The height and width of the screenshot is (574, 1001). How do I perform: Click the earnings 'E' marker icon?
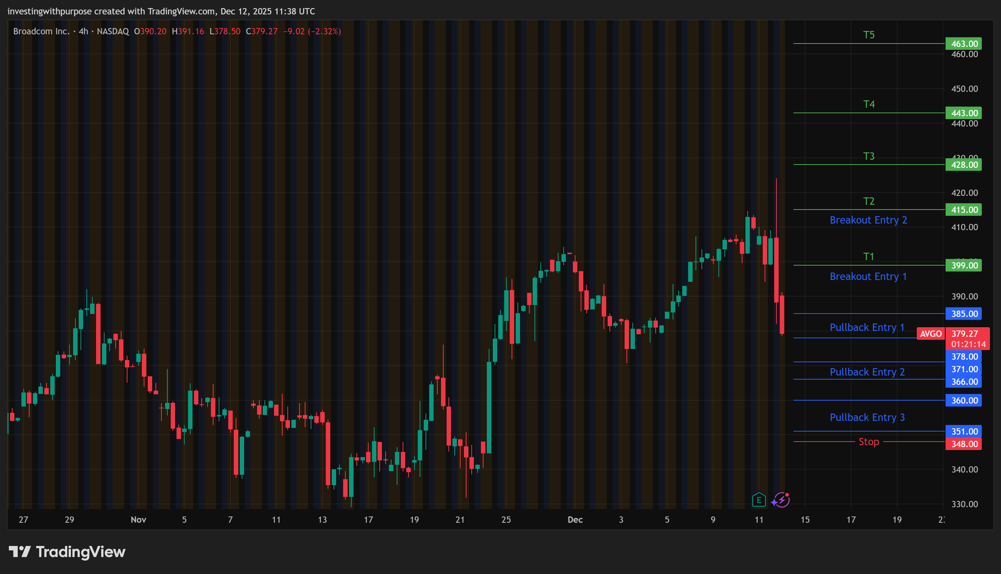[x=759, y=500]
